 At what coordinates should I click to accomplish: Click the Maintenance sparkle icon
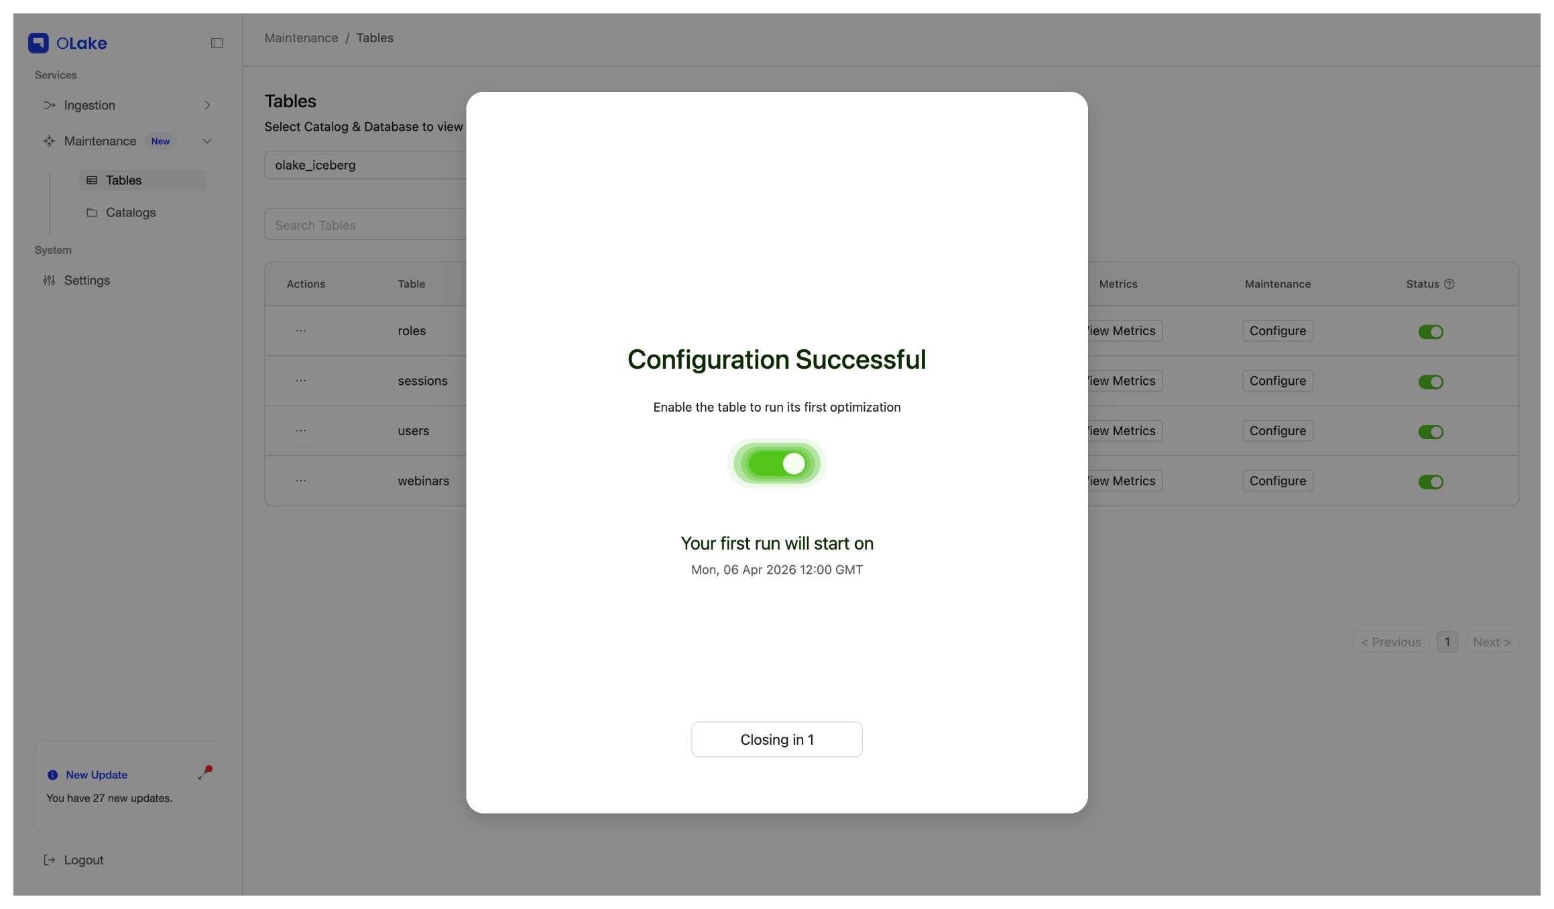point(49,141)
